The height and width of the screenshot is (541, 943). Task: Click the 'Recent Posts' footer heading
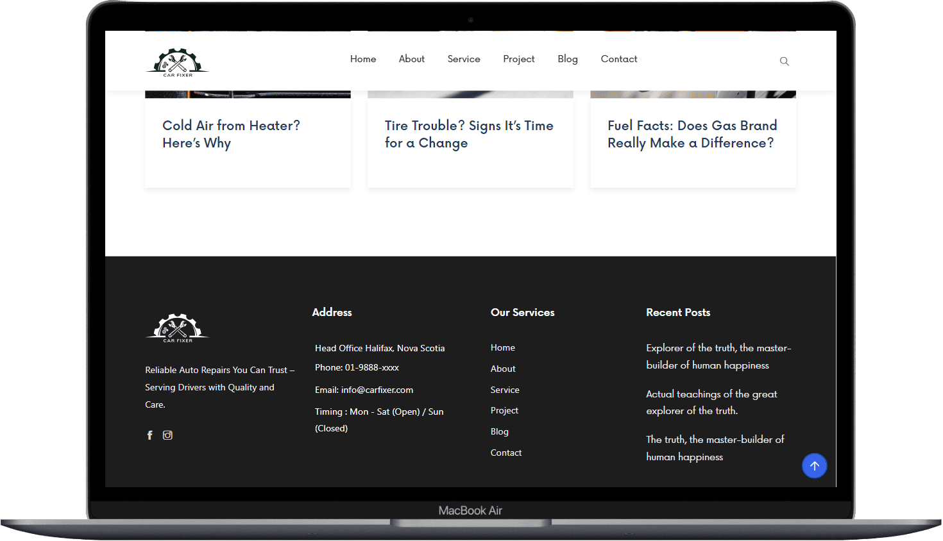pos(678,312)
